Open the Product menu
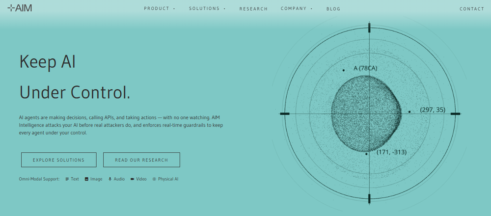This screenshot has height=216, width=491. (160, 8)
